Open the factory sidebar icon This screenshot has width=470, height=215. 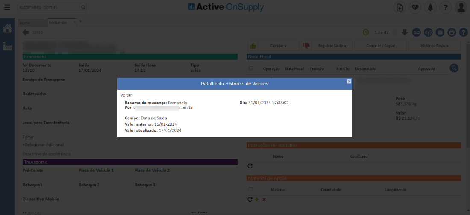click(7, 46)
